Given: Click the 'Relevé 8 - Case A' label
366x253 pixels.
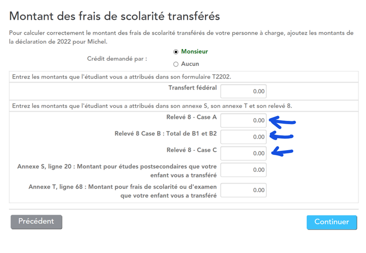Looking at the screenshot, I should 192,117.
